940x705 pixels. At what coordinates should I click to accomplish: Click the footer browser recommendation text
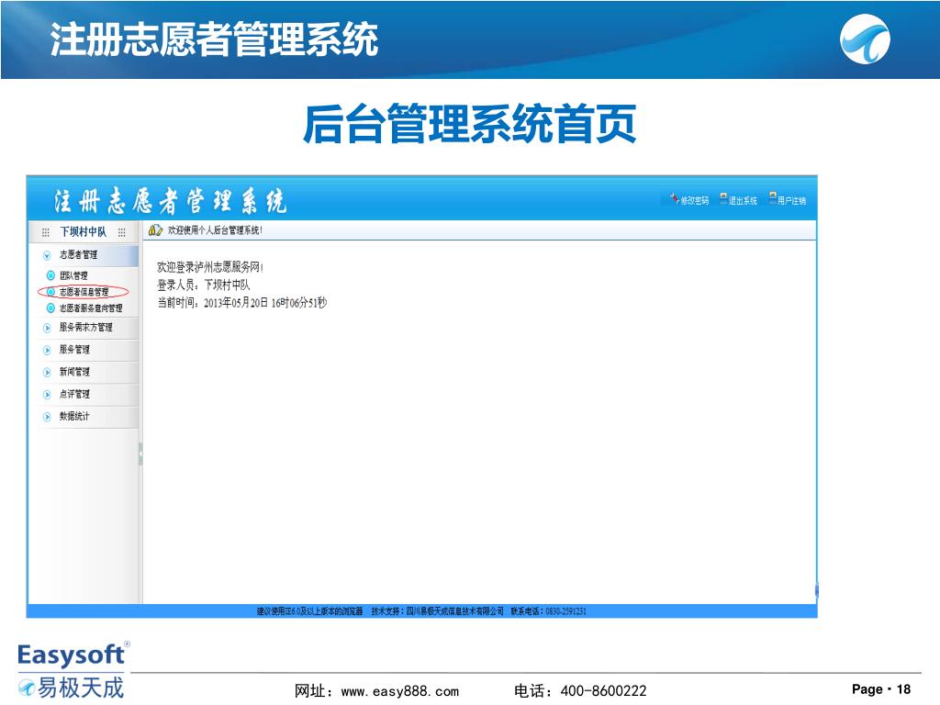[x=310, y=611]
